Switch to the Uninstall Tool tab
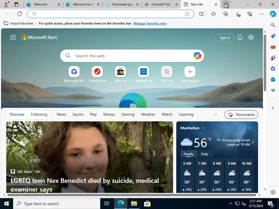Image resolution: width=279 pixels, height=209 pixels. pyautogui.click(x=161, y=4)
